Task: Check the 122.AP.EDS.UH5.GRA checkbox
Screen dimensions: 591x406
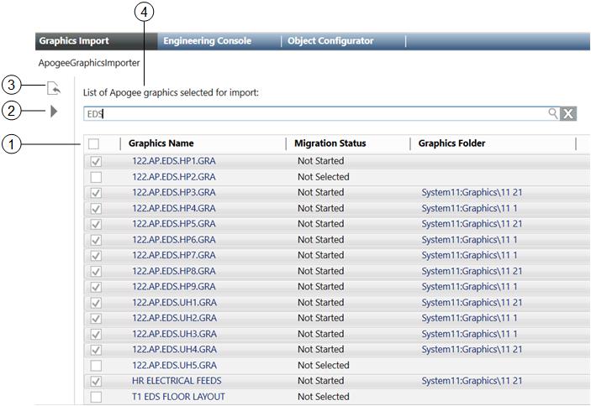Action: [x=95, y=366]
